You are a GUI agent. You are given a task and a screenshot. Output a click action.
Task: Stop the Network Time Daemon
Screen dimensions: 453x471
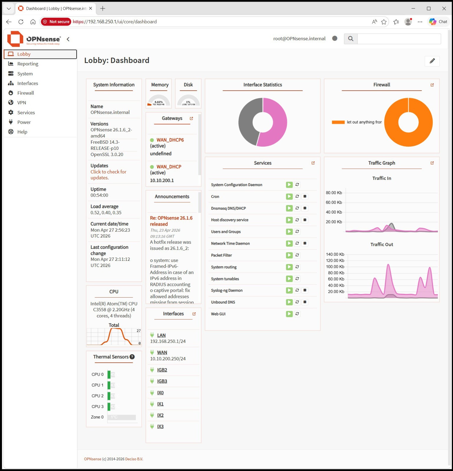[305, 243]
